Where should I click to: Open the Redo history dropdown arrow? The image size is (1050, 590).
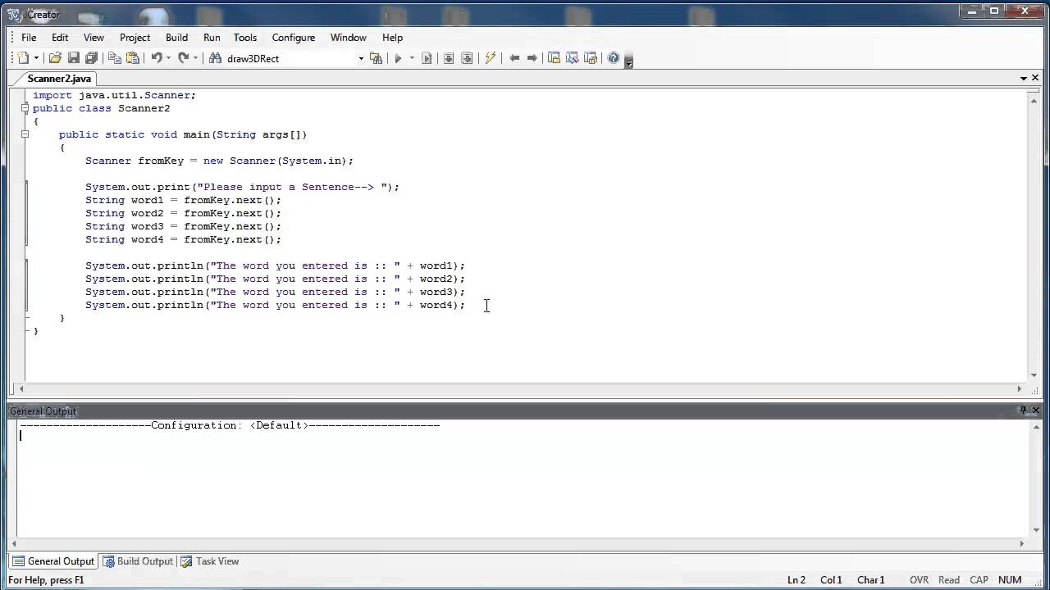(x=195, y=58)
